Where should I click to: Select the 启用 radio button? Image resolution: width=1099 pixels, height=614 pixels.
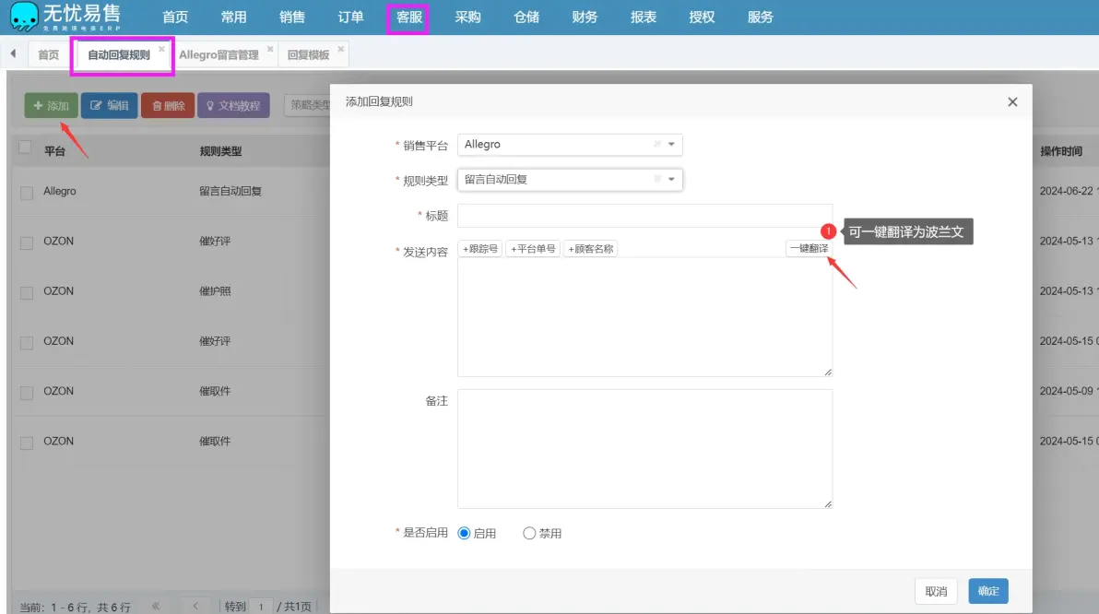464,534
